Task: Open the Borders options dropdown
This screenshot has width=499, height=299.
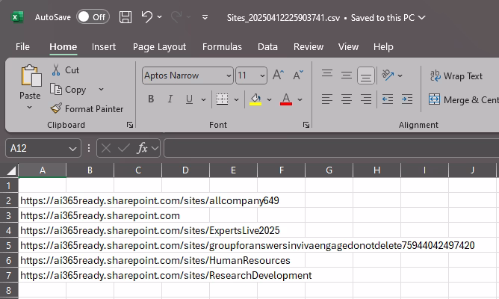Action: (x=236, y=99)
